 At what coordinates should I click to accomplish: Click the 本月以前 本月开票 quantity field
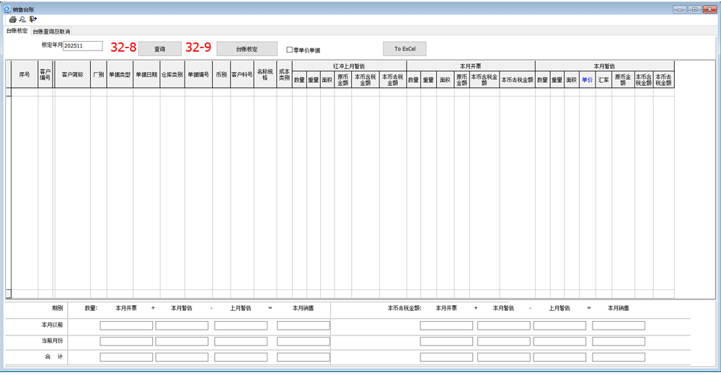point(126,325)
